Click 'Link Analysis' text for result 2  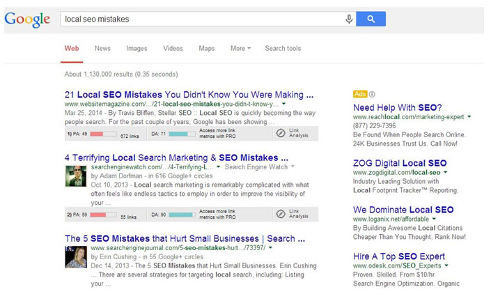click(x=298, y=214)
